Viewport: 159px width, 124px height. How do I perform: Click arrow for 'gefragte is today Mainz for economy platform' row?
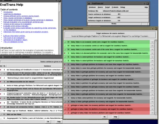pos(152,105)
